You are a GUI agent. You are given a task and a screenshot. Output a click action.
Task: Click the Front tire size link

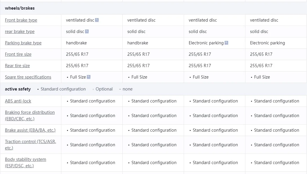point(18,54)
